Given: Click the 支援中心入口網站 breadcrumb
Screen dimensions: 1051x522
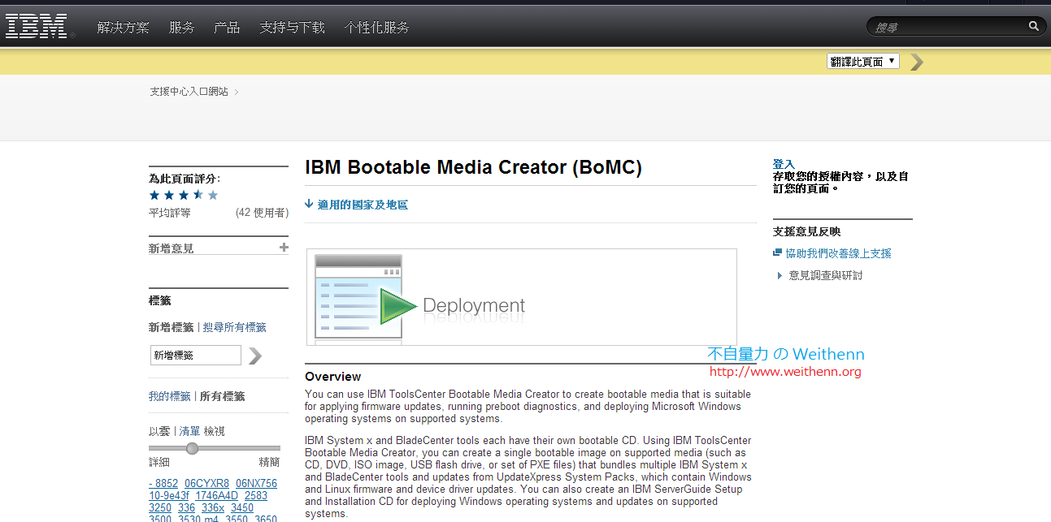Looking at the screenshot, I should [189, 92].
